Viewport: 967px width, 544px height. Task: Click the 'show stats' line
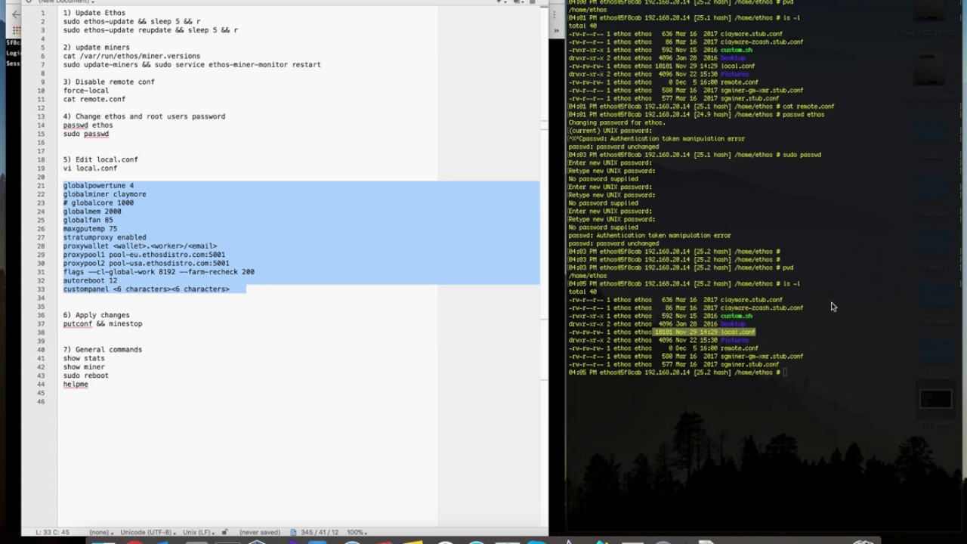click(84, 359)
